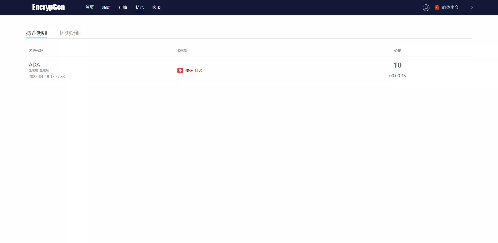Click the 价格 column header
Screen dimensions: 498x243
pyautogui.click(x=398, y=51)
